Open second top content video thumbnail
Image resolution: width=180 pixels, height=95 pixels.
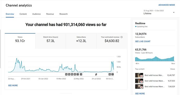pyautogui.click(x=139, y=81)
